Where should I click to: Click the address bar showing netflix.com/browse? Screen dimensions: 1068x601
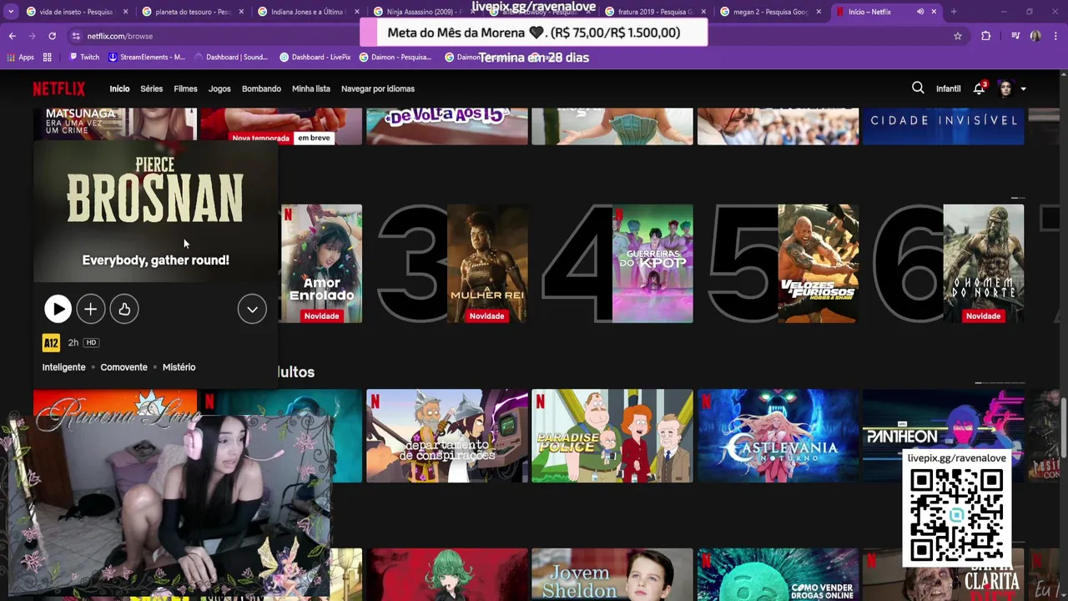(x=501, y=36)
